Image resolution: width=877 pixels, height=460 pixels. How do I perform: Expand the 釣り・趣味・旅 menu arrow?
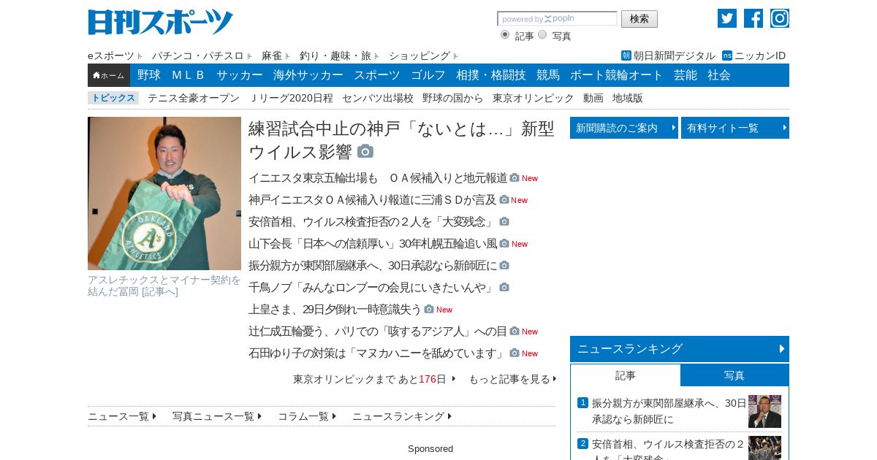376,55
